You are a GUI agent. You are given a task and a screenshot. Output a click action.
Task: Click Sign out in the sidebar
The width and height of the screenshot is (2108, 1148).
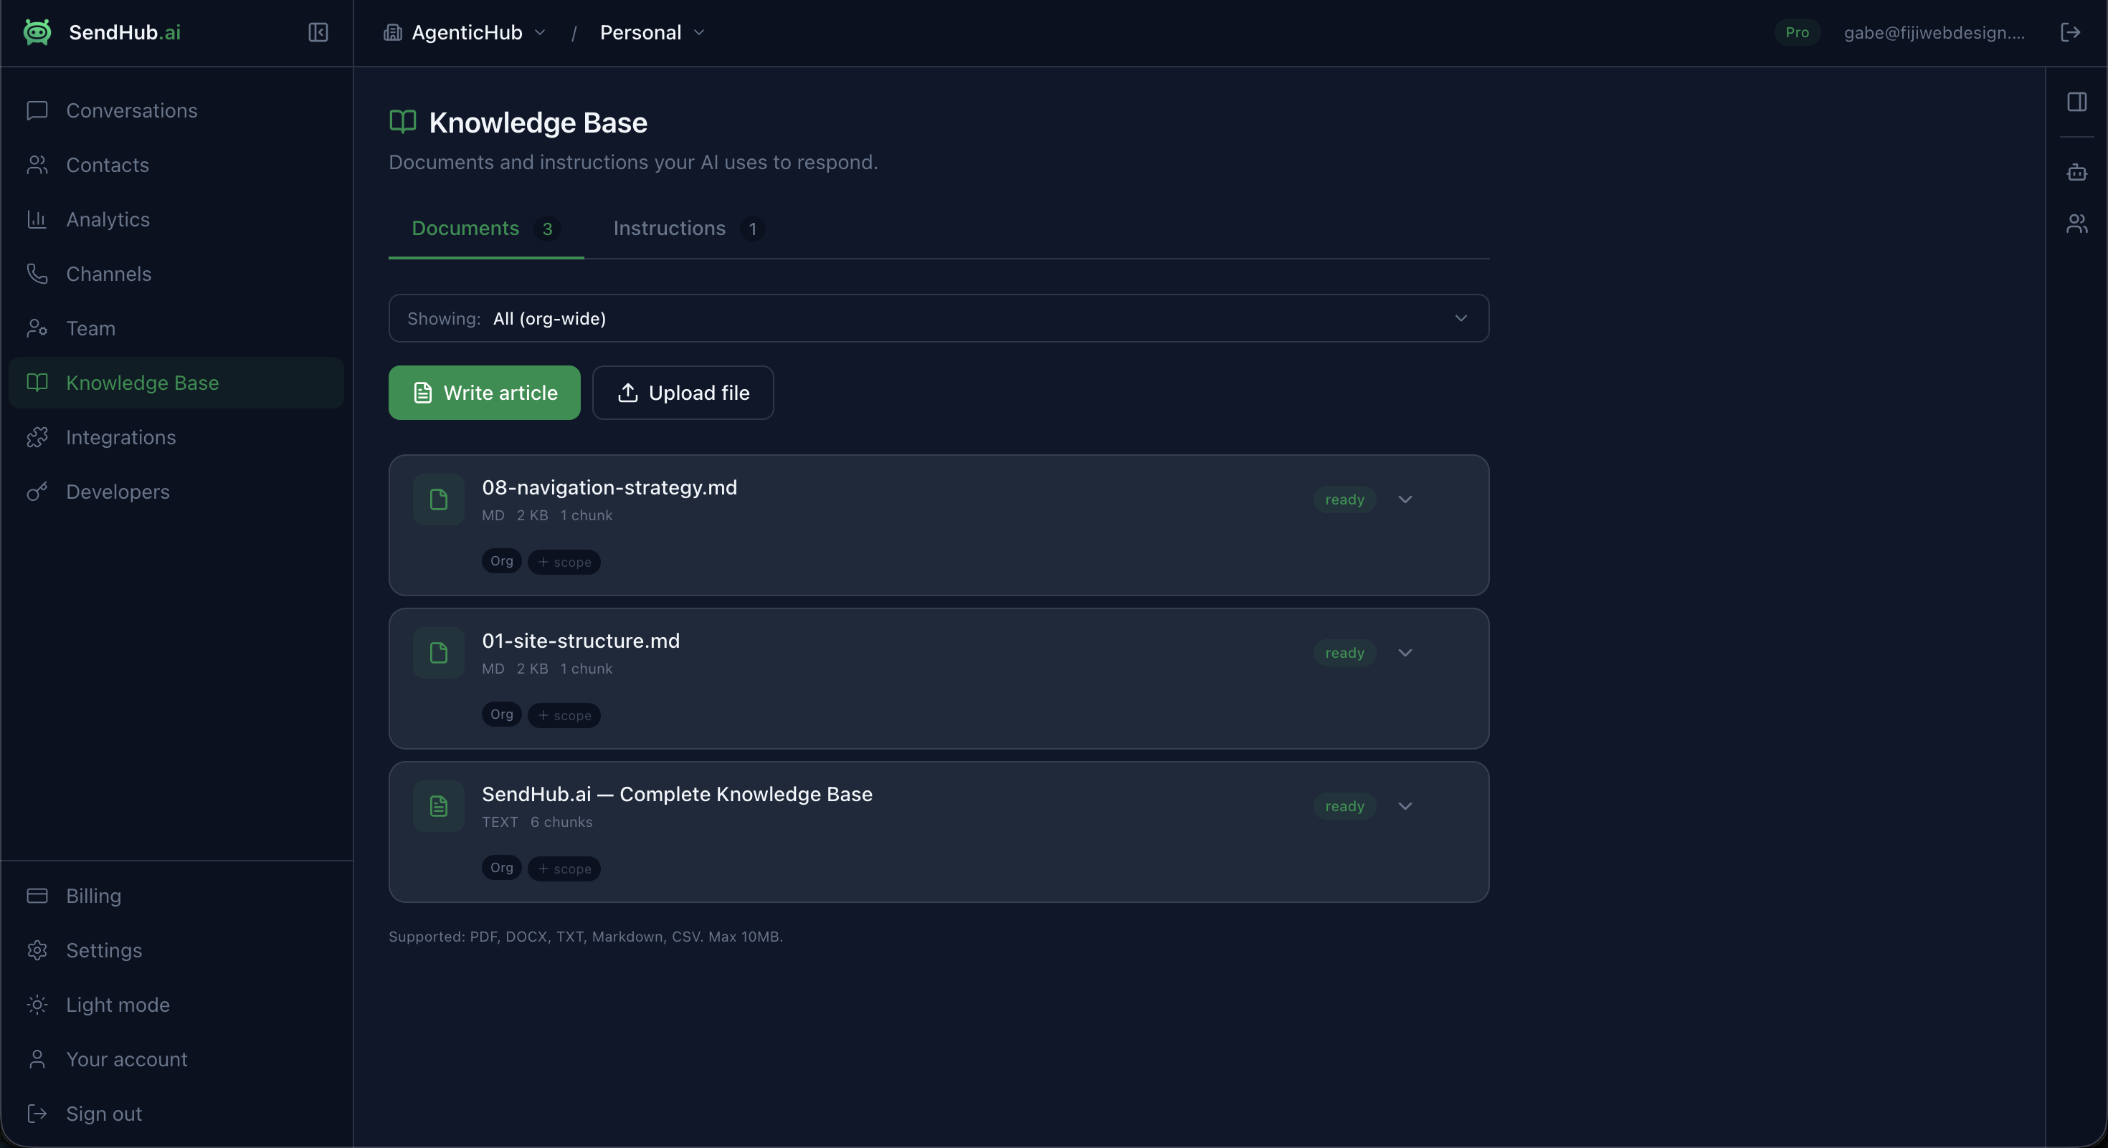coord(177,1114)
